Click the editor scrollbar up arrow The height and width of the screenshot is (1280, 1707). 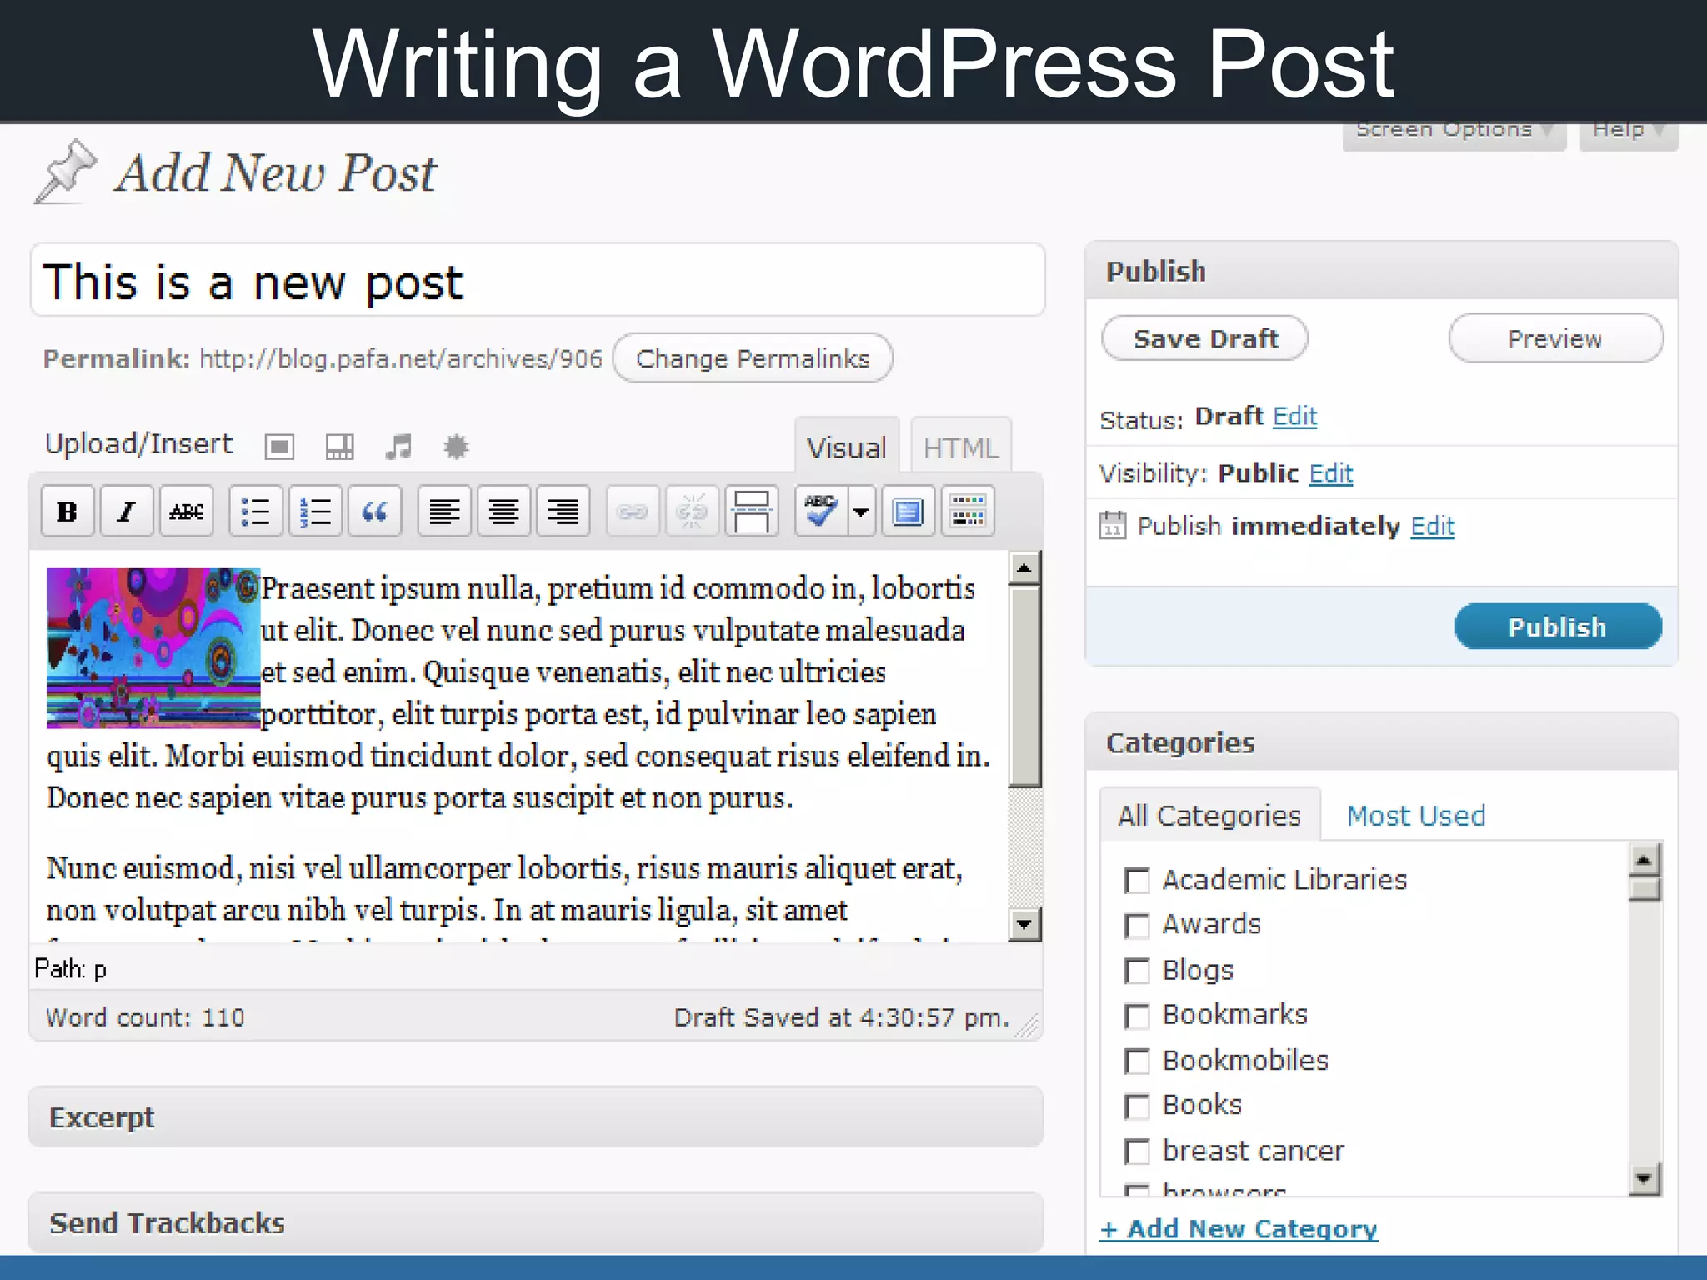(1024, 568)
